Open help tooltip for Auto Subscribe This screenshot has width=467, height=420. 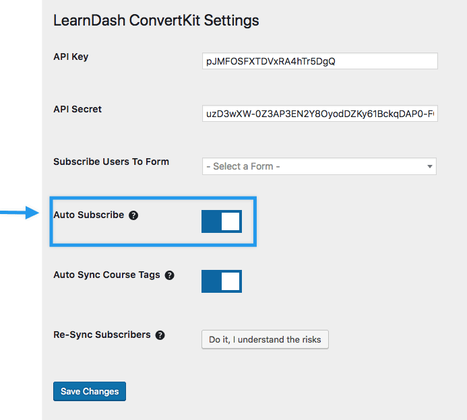click(x=133, y=215)
